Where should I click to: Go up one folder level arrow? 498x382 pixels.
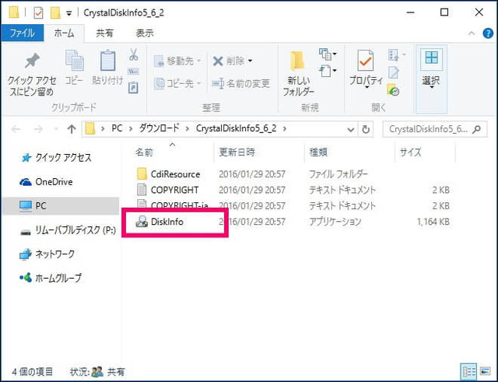[72, 129]
